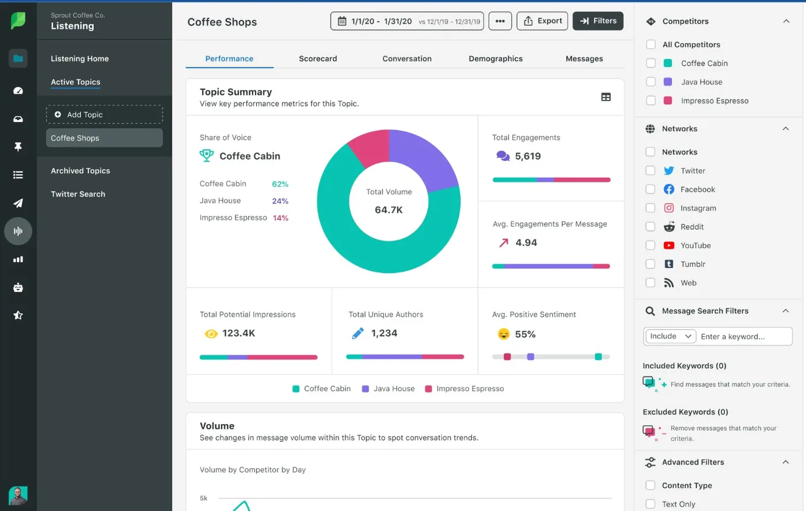Check the Coffee Cabin competitor checkbox

(651, 63)
